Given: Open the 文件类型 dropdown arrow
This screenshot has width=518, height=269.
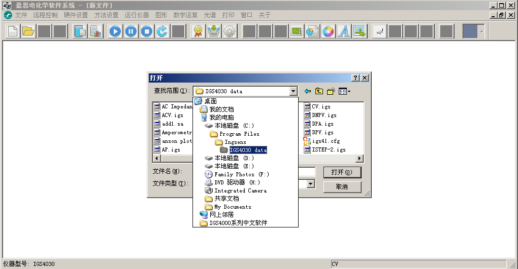Looking at the screenshot, I should pos(310,184).
